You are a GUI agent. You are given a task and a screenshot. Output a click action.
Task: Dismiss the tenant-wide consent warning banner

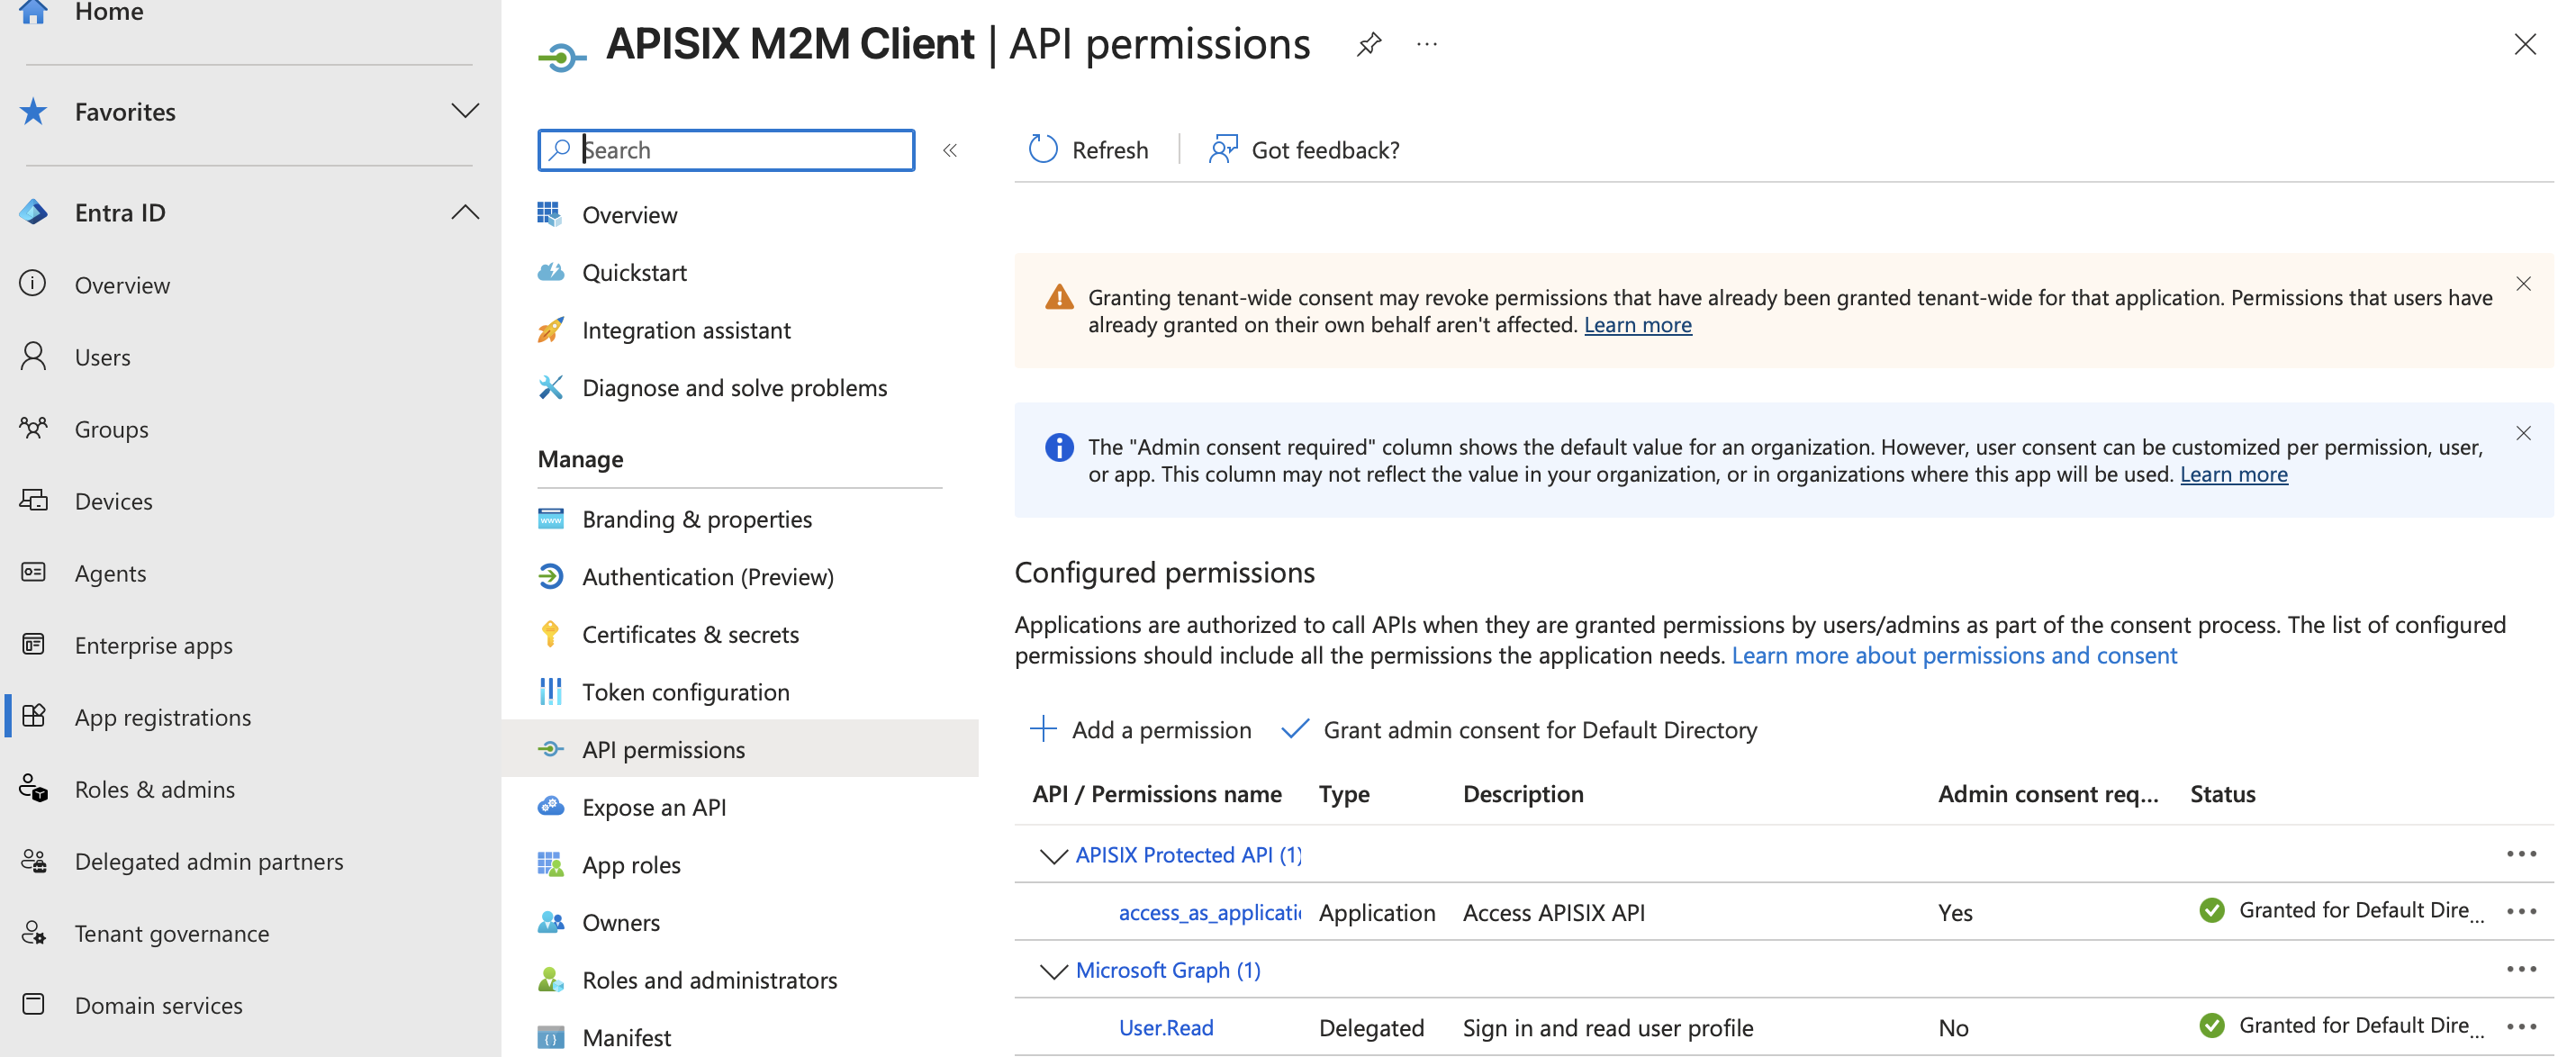[2523, 283]
